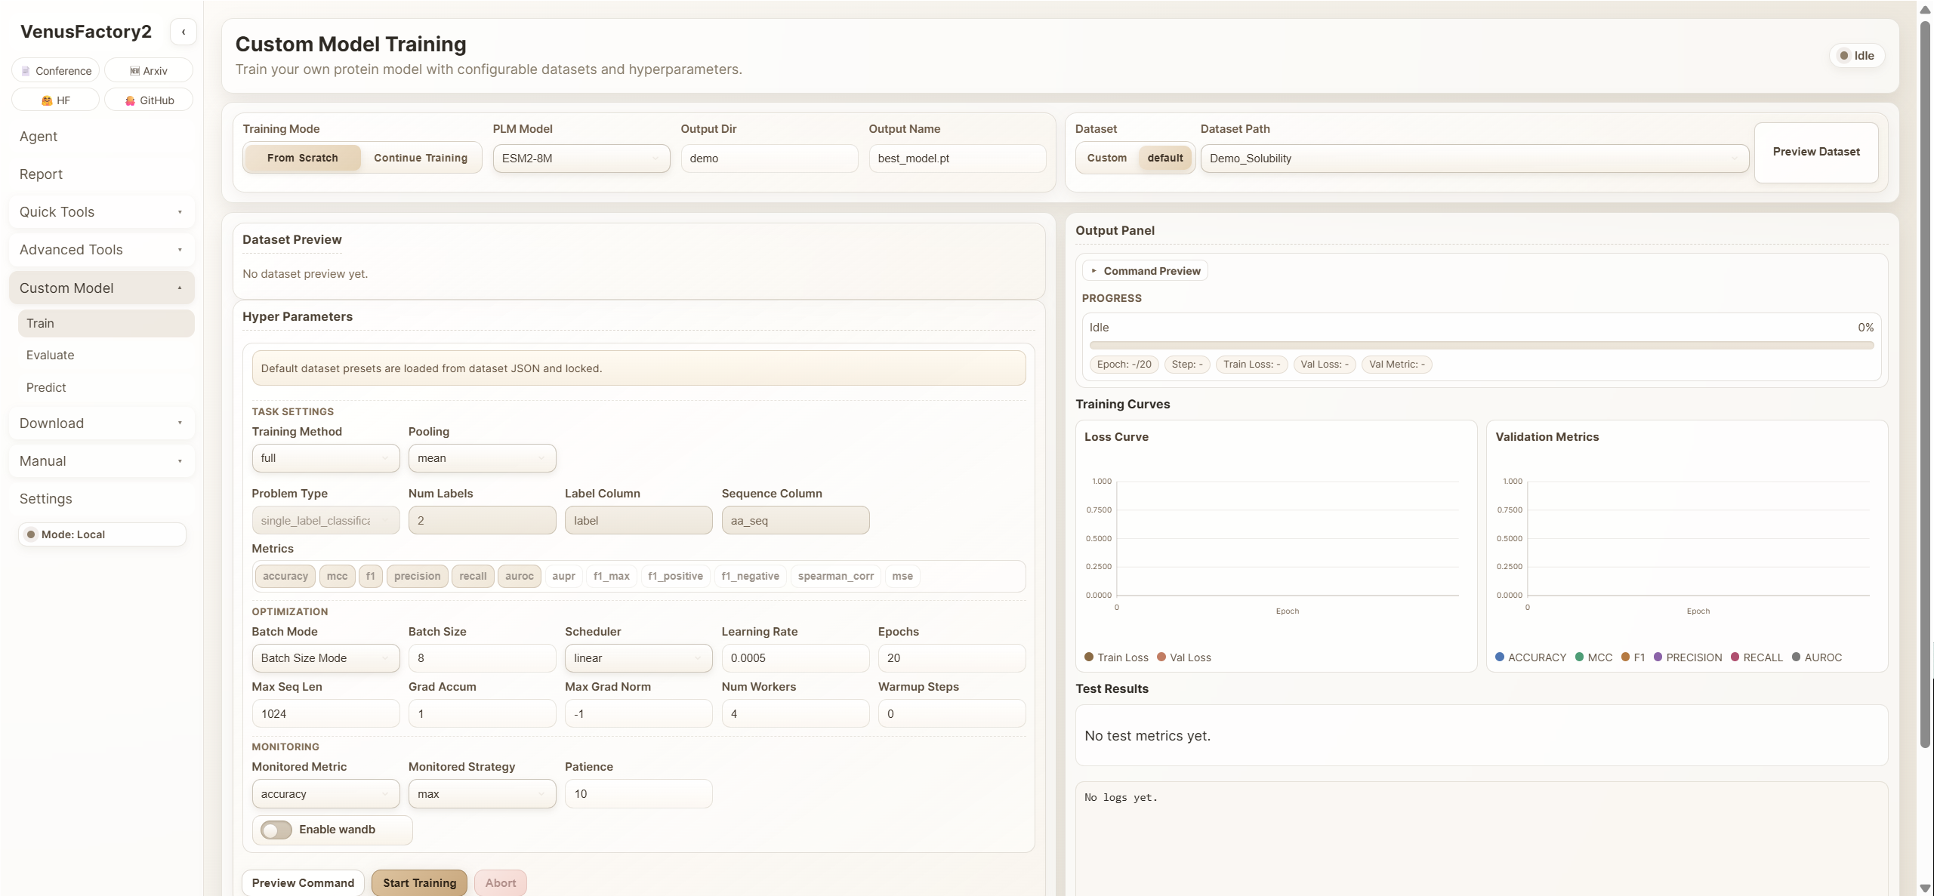Open the Batch Mode dropdown

tap(325, 658)
